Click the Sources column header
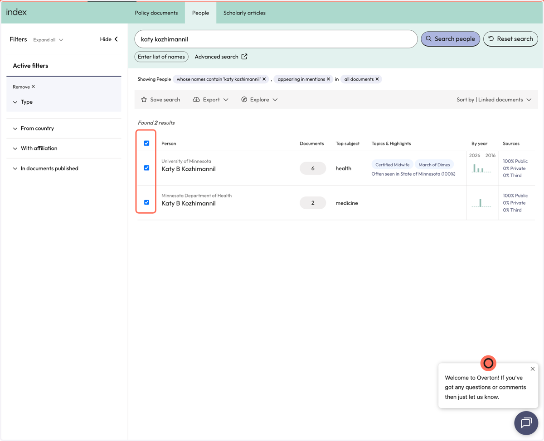The height and width of the screenshot is (441, 544). [x=511, y=144]
